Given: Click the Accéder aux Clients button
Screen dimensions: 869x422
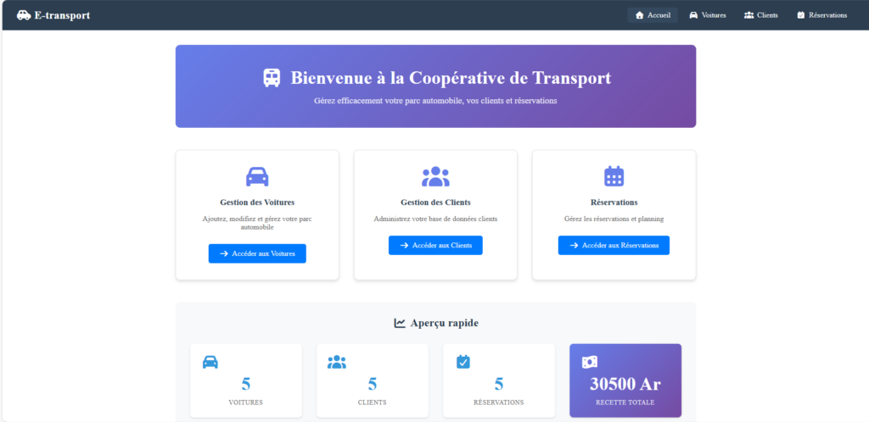Looking at the screenshot, I should [435, 245].
